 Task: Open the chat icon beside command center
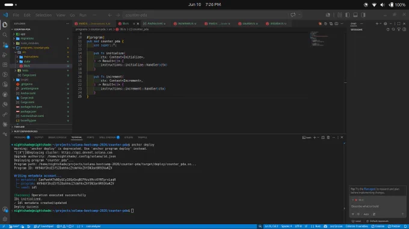pos(293,15)
